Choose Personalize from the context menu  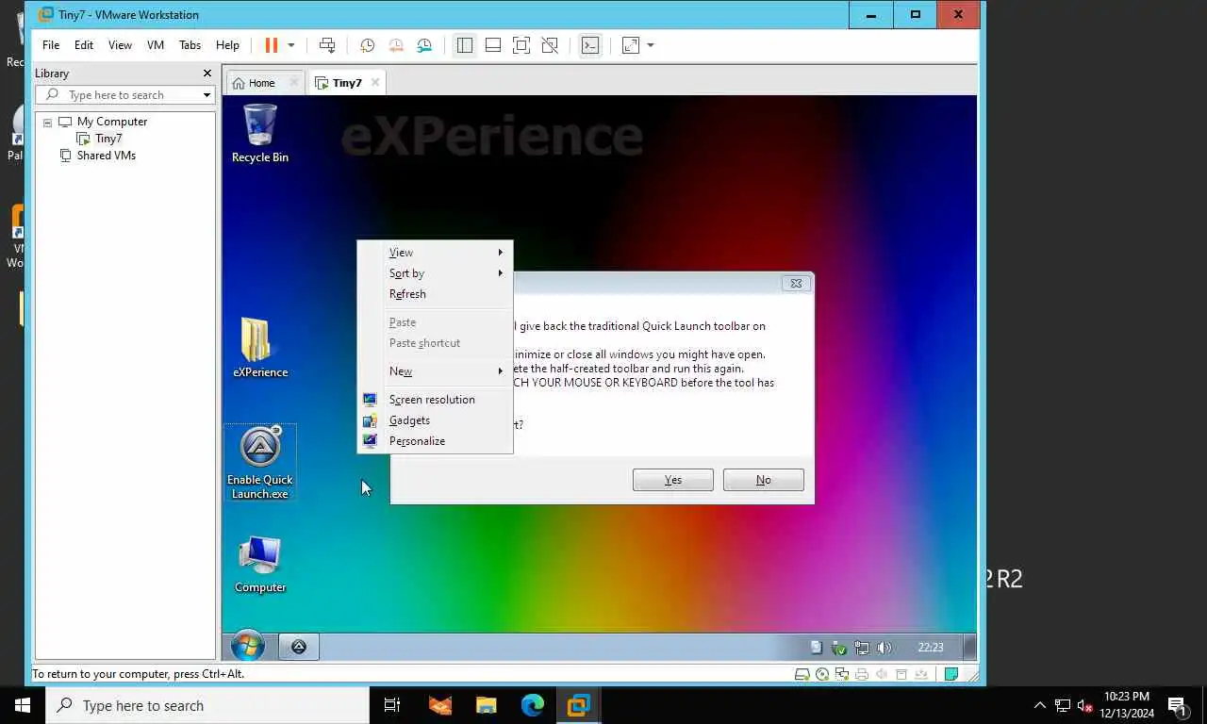tap(435, 441)
